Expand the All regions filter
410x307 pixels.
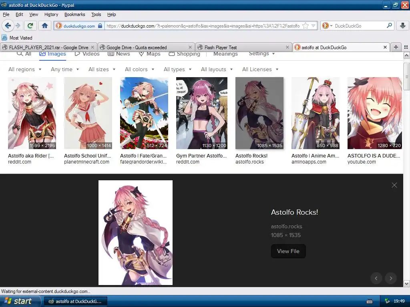pos(25,69)
